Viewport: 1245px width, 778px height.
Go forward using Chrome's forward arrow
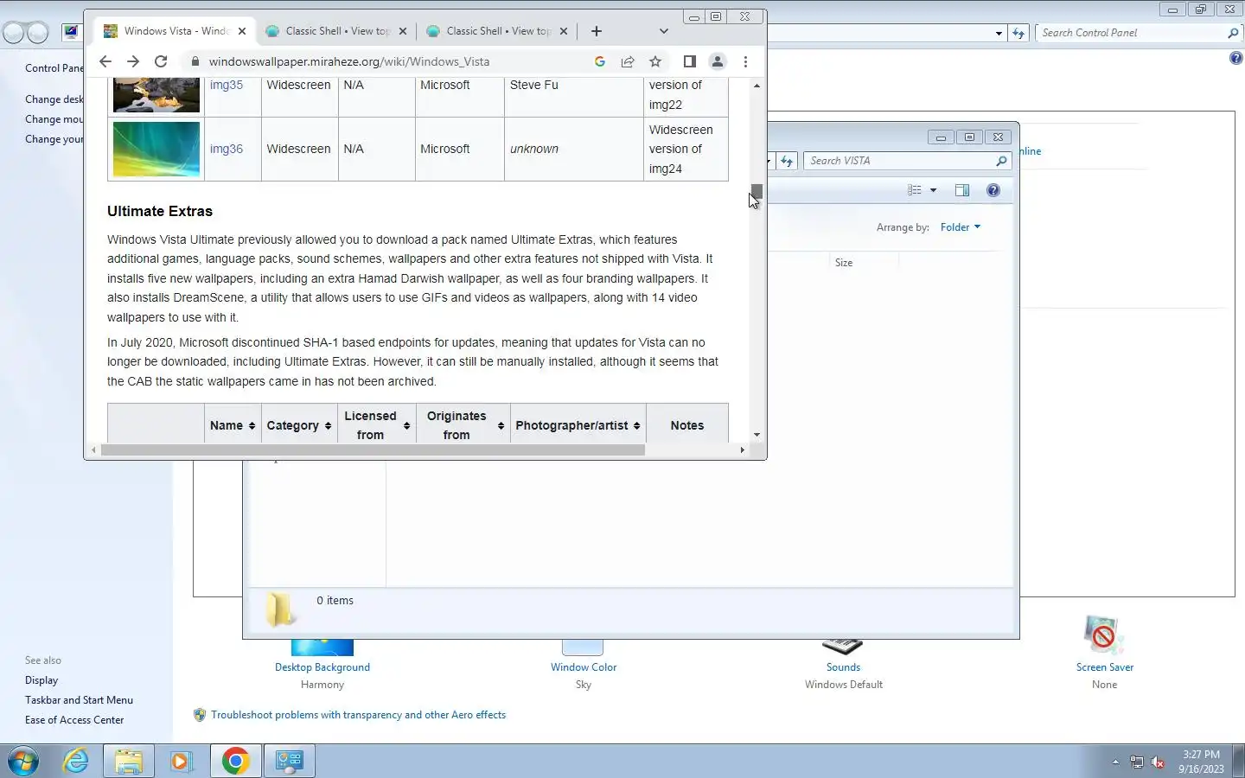[x=133, y=61]
